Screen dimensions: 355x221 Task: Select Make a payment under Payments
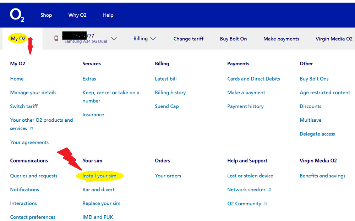point(246,92)
